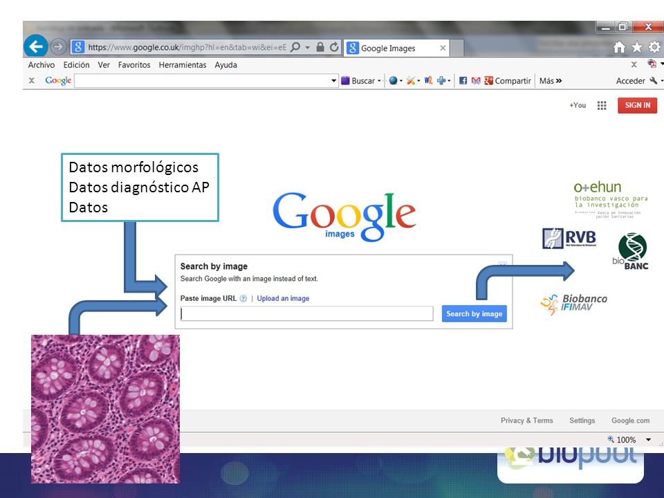Expand the blue plus icon dropdown arrow
Screen dimensions: 664x498
[x=449, y=80]
